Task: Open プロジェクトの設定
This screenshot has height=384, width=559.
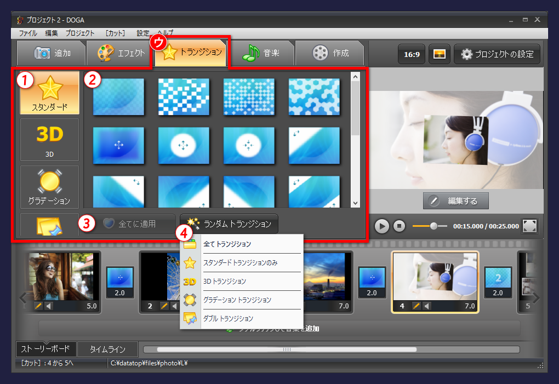Action: (x=497, y=54)
